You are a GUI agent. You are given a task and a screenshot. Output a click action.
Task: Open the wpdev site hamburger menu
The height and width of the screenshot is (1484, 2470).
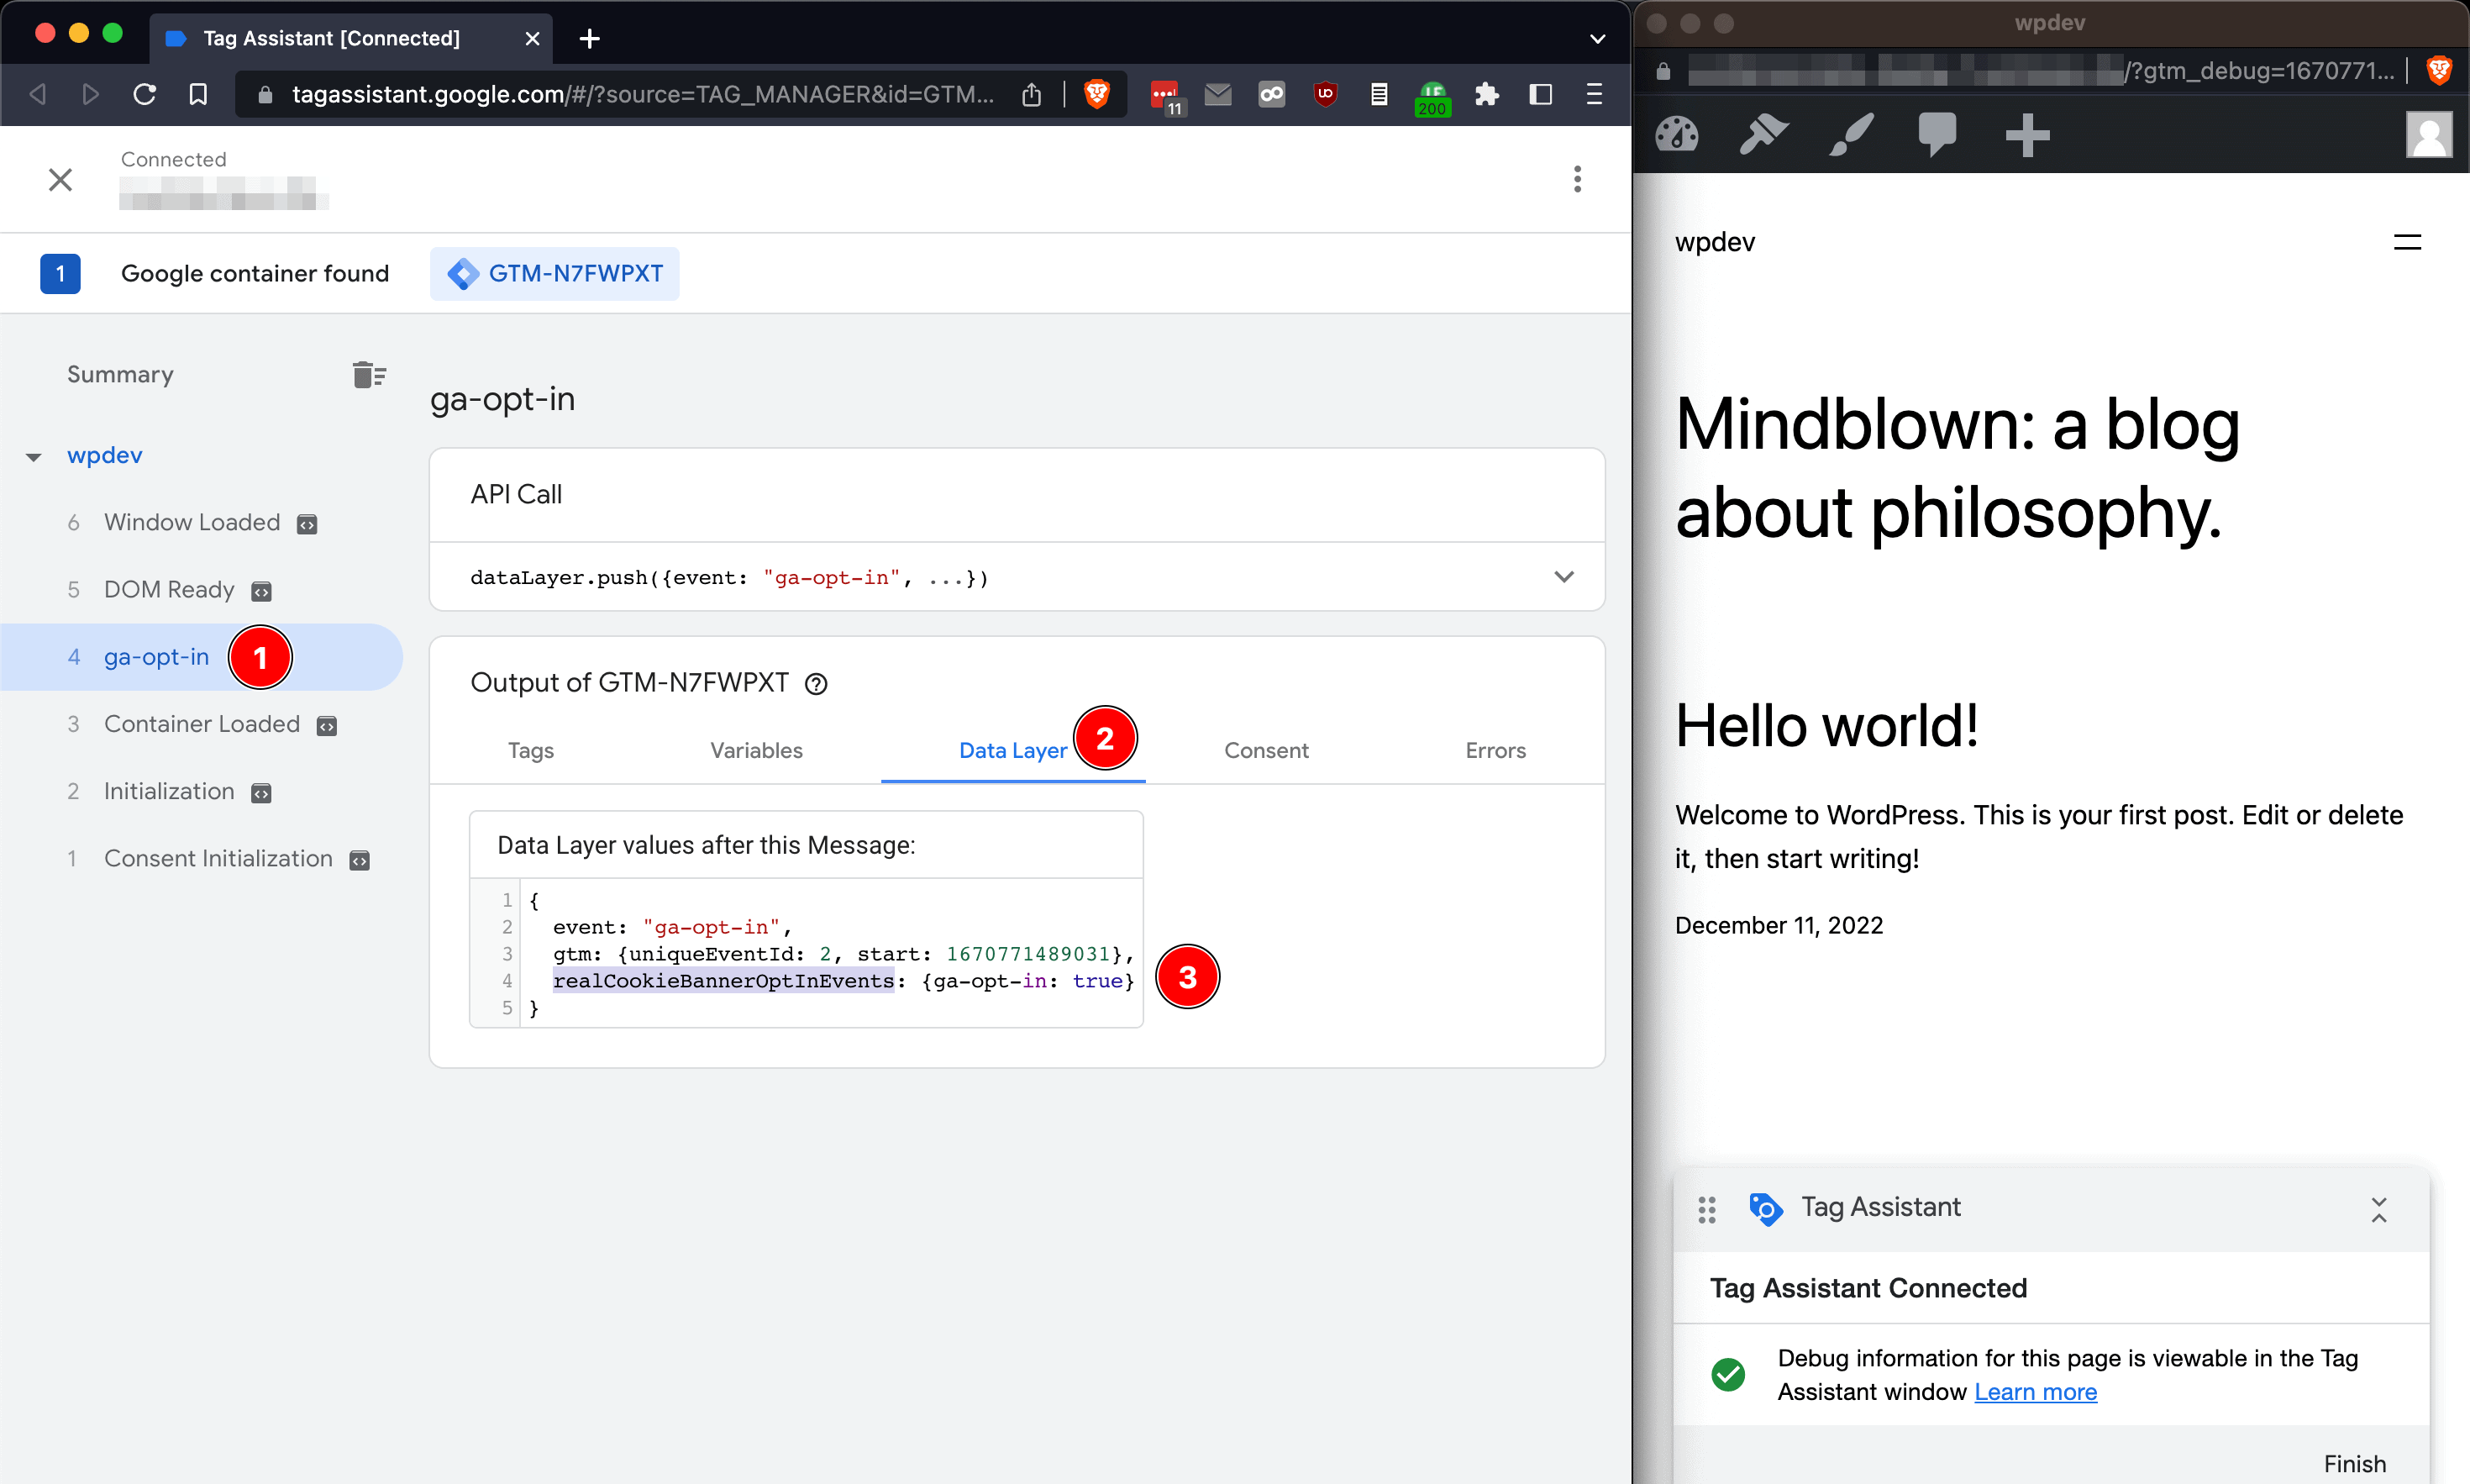2406,242
